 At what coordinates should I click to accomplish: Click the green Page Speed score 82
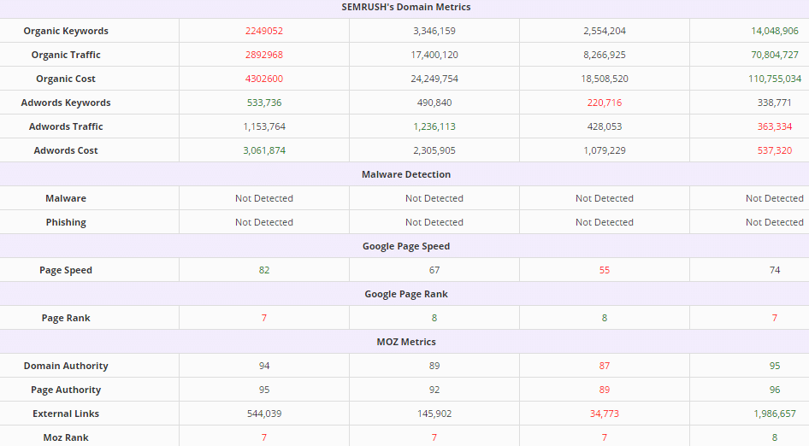pos(264,270)
